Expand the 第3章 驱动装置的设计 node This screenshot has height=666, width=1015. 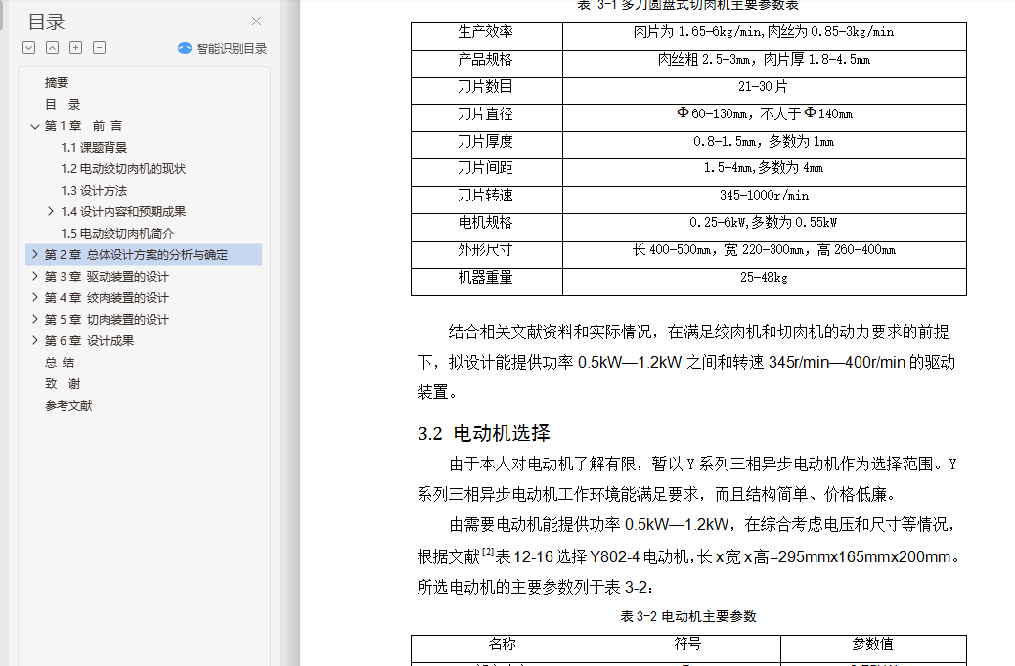click(x=35, y=277)
